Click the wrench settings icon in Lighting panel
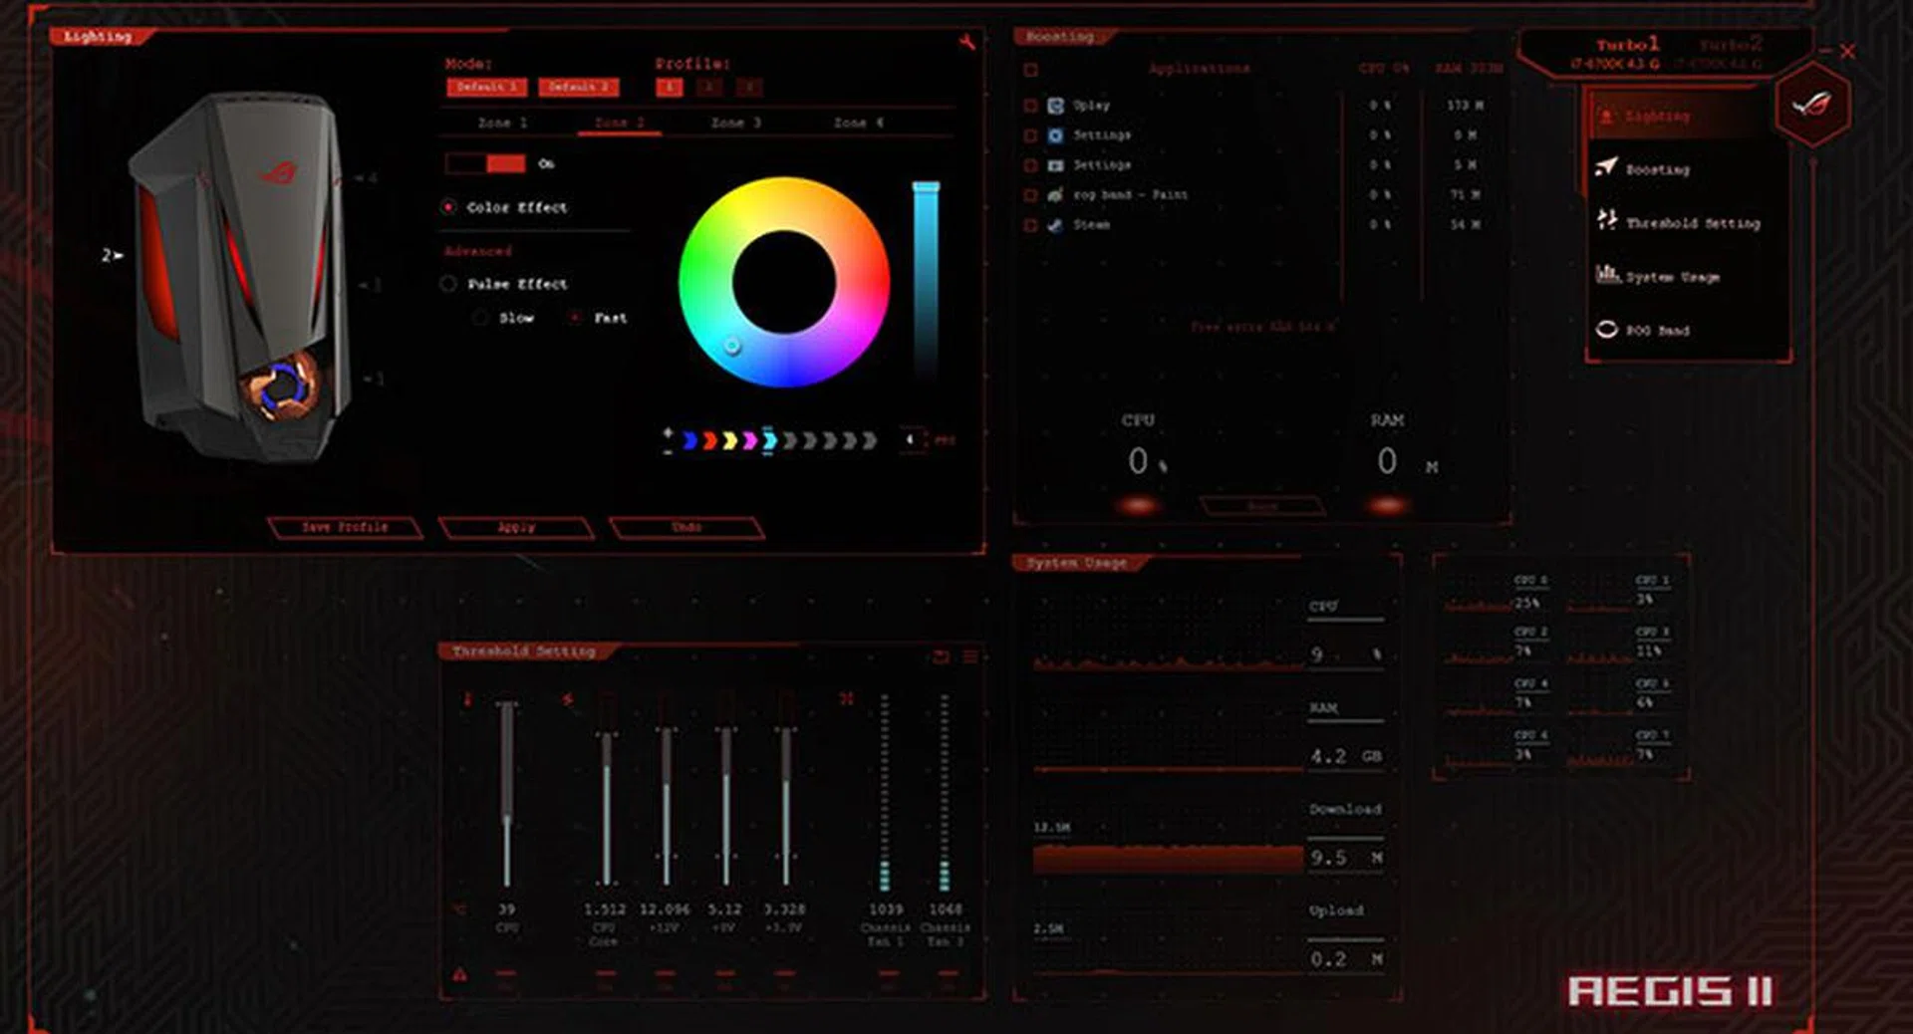Viewport: 1913px width, 1034px height. point(966,42)
